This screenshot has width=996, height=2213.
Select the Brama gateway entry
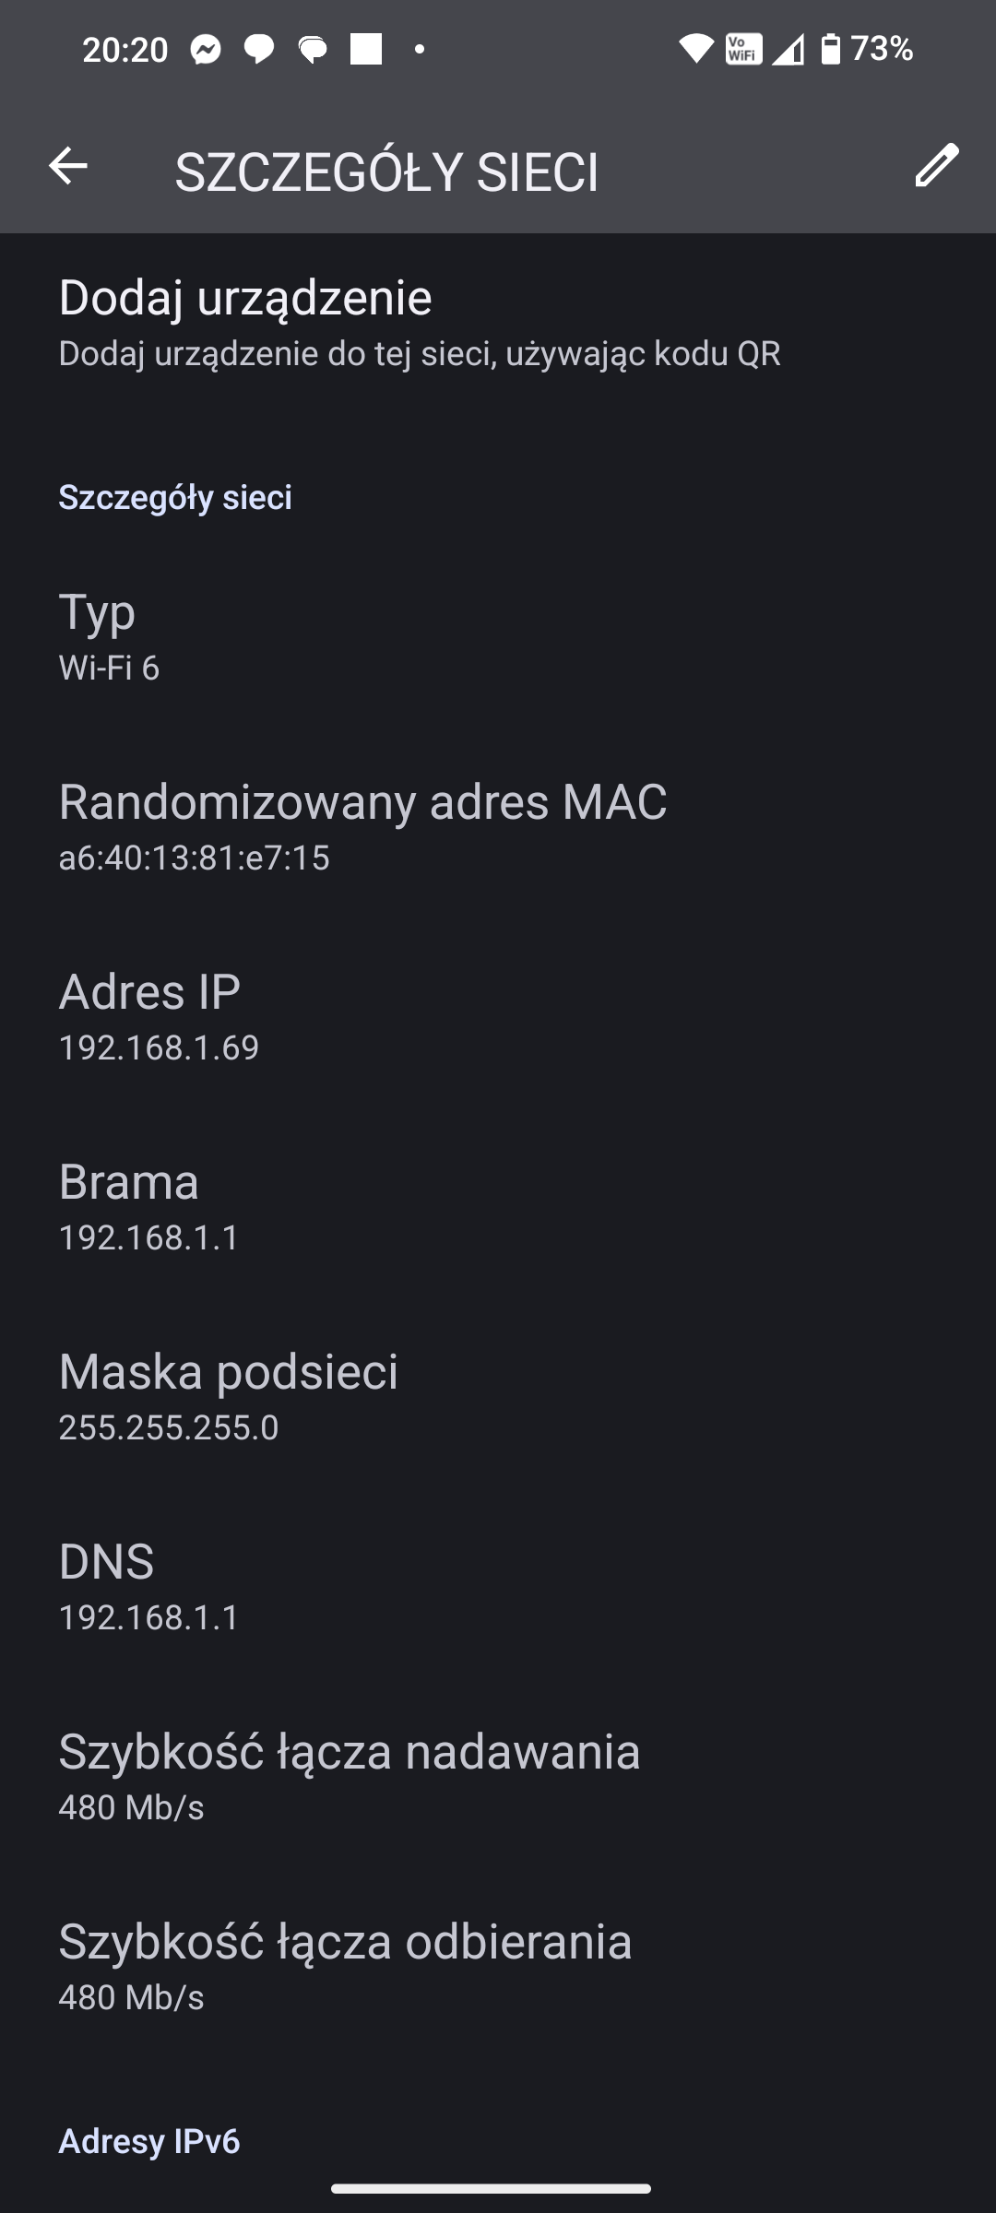pos(148,1206)
